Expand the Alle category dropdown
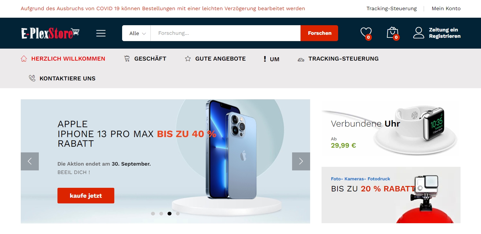Viewport: 481px width, 234px height. (137, 33)
